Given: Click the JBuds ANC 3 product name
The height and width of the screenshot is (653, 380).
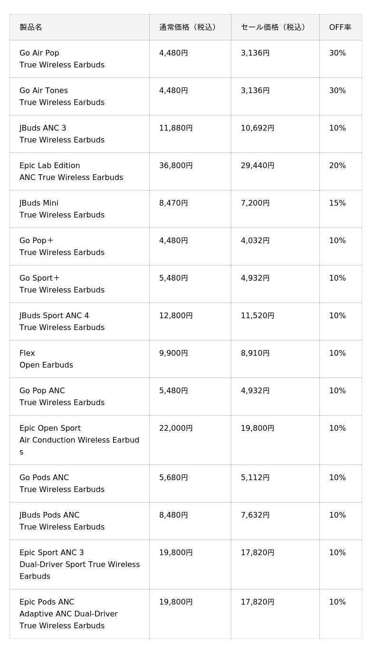Looking at the screenshot, I should tap(43, 128).
